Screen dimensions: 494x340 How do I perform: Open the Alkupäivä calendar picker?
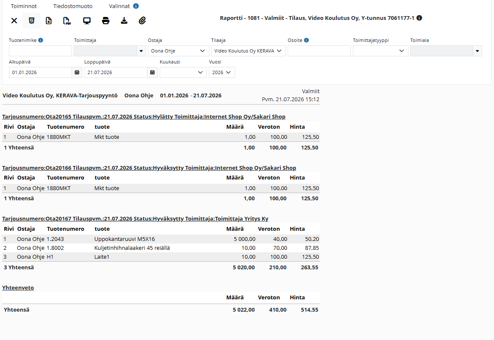[x=77, y=72]
